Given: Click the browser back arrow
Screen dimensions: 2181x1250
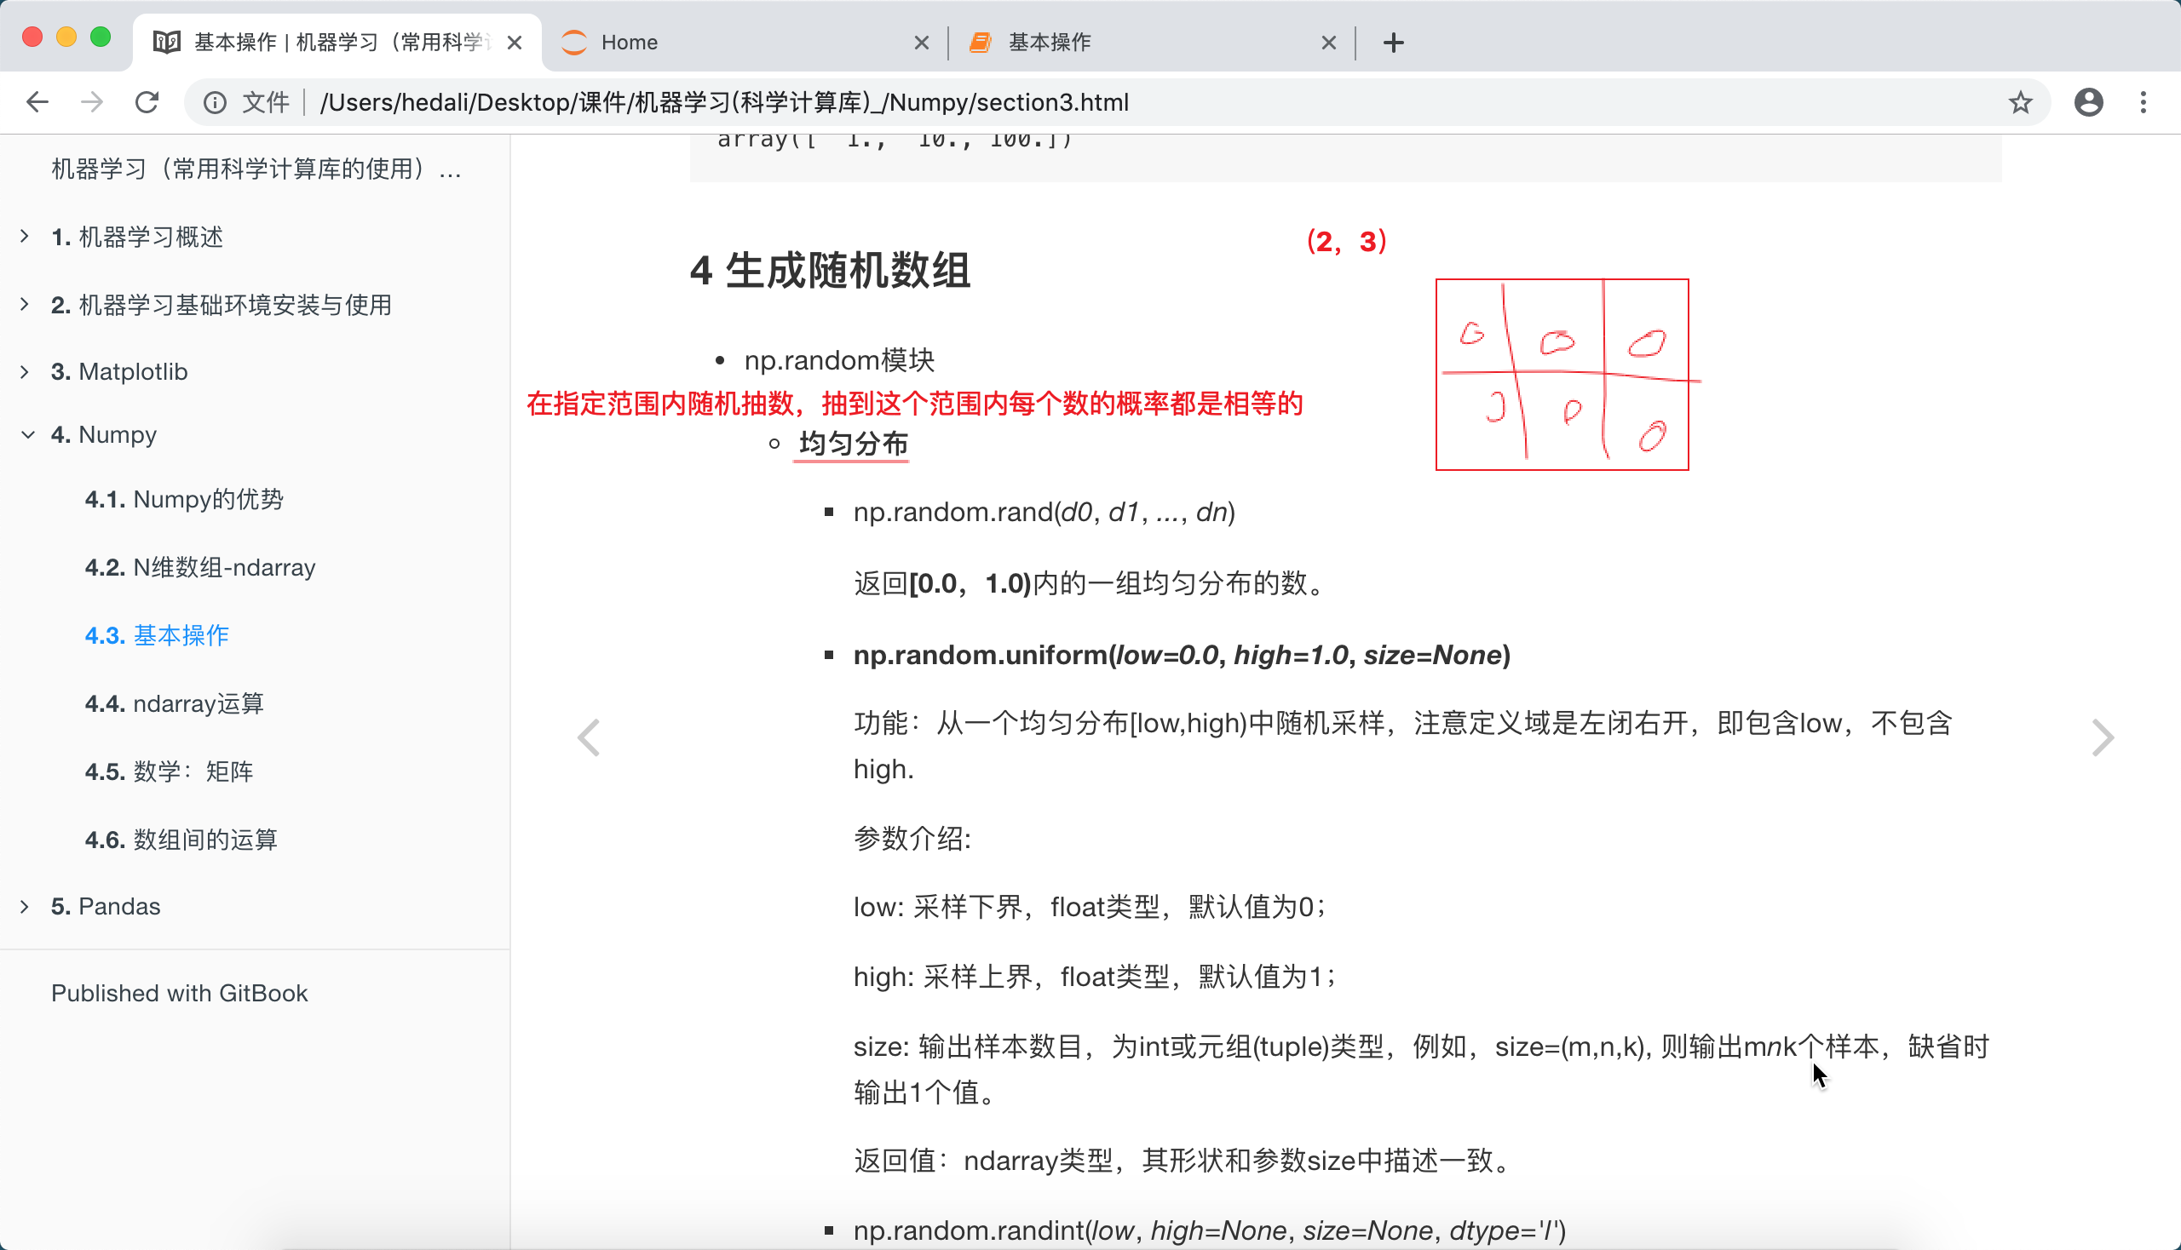Looking at the screenshot, I should pyautogui.click(x=37, y=102).
